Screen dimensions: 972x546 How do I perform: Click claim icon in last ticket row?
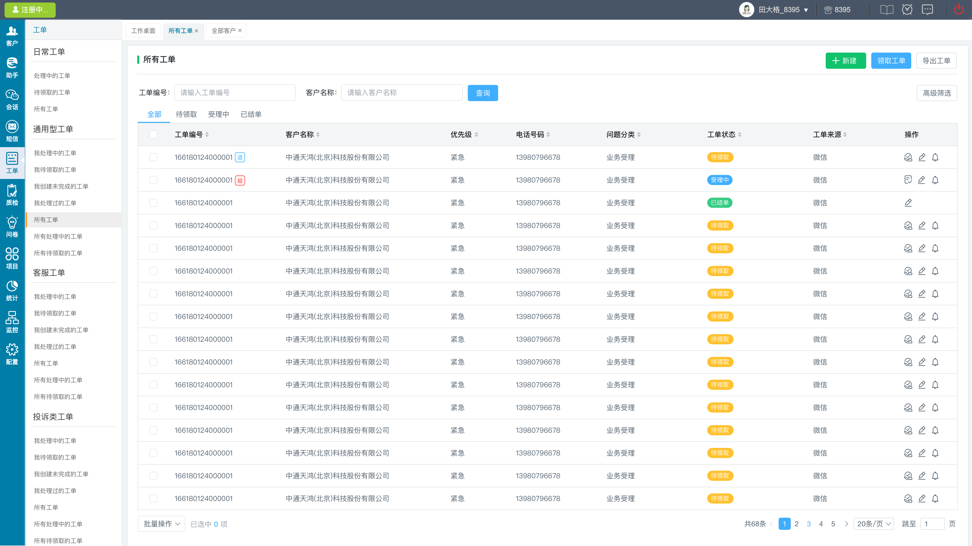(x=908, y=498)
